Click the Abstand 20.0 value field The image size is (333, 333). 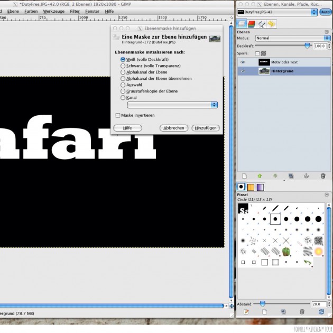click(319, 304)
